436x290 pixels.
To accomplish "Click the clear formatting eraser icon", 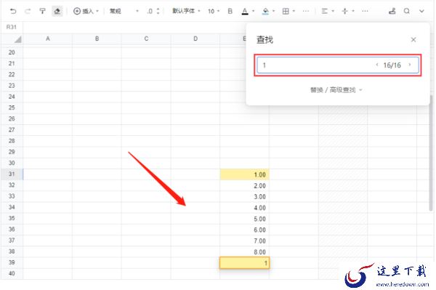I will coord(57,11).
